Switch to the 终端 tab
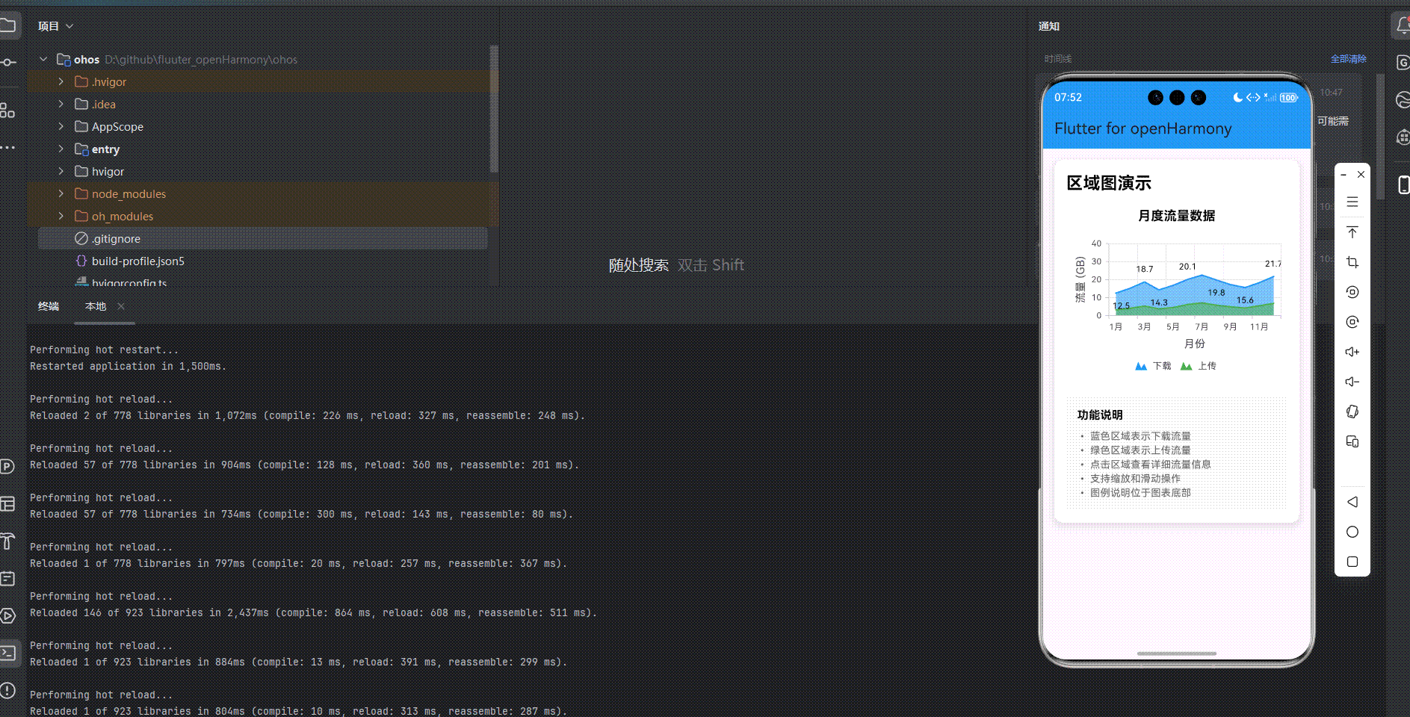The height and width of the screenshot is (717, 1410). click(x=49, y=306)
